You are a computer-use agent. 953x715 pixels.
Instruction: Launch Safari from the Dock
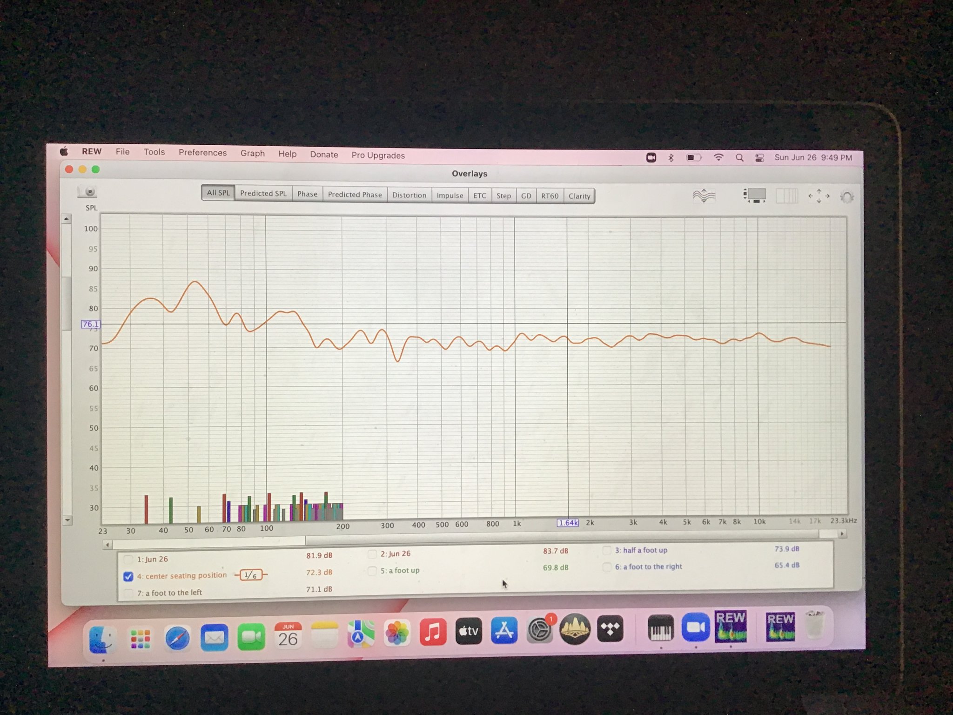pyautogui.click(x=177, y=638)
